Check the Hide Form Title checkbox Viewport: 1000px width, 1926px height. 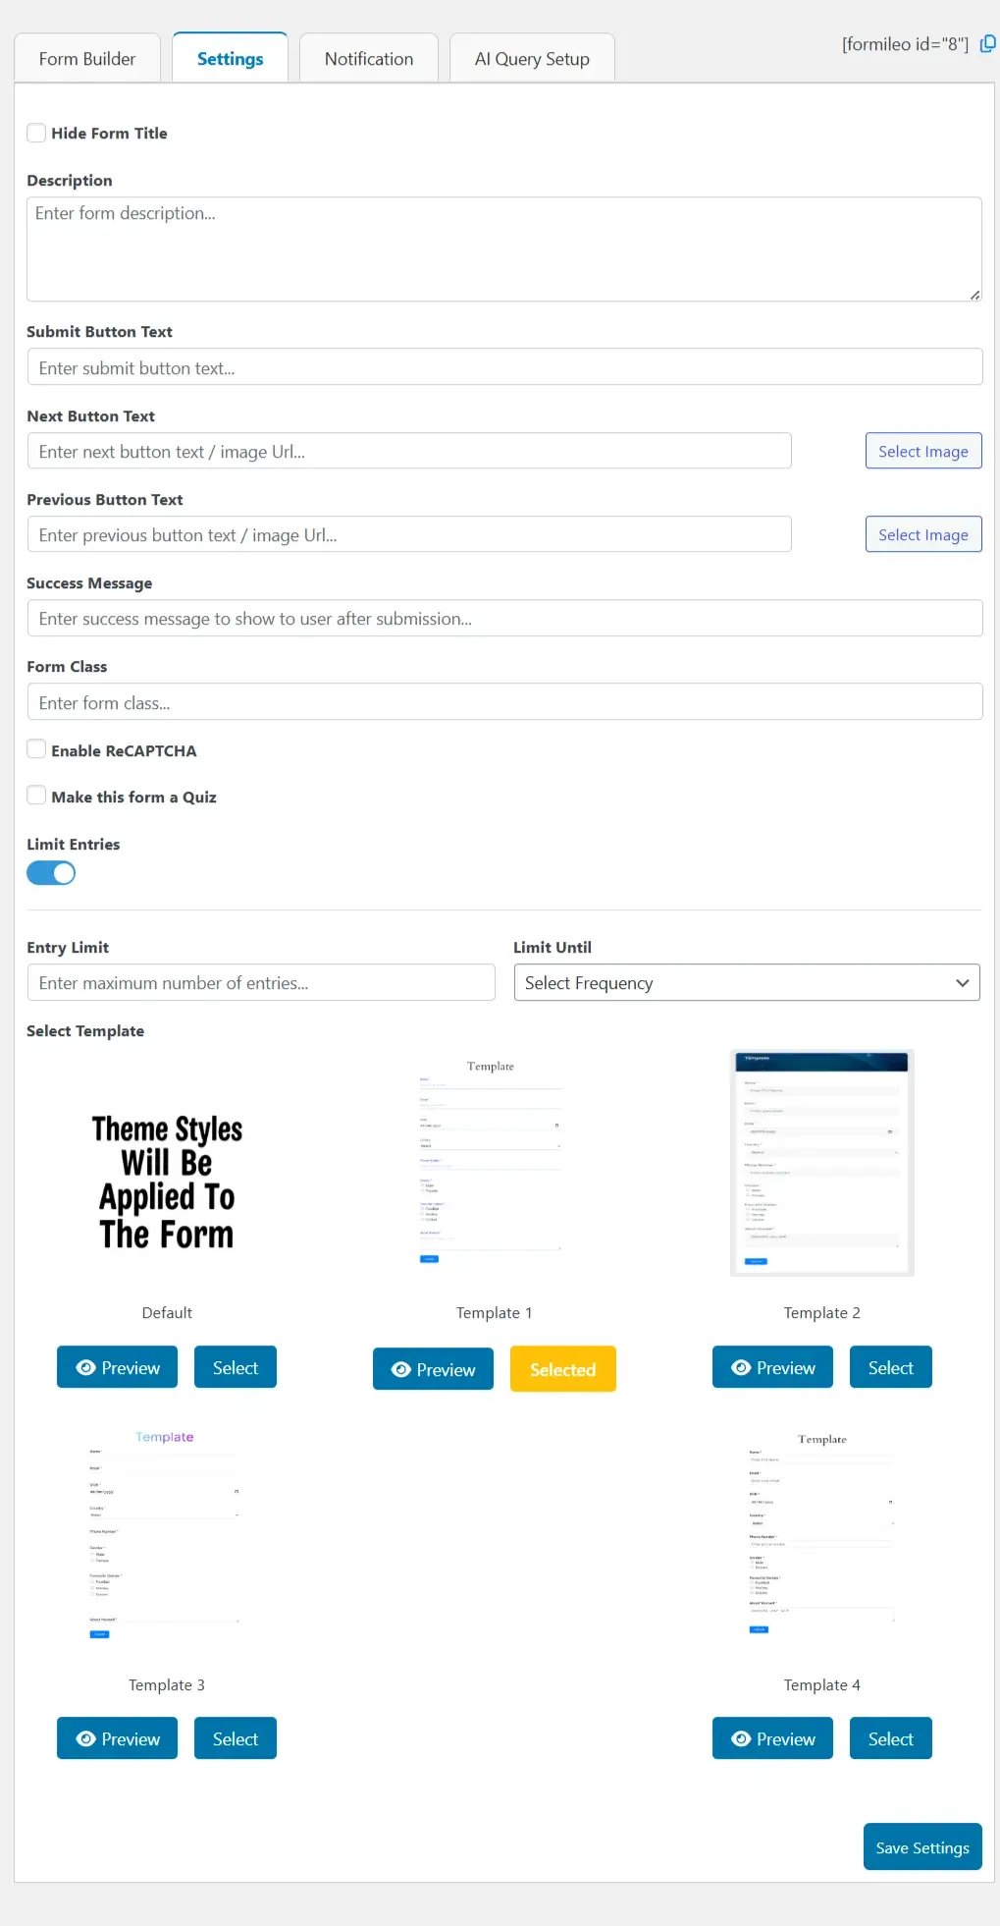(x=36, y=133)
